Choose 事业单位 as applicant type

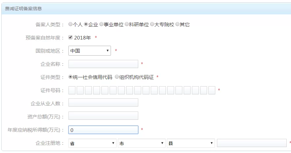[x=101, y=24]
